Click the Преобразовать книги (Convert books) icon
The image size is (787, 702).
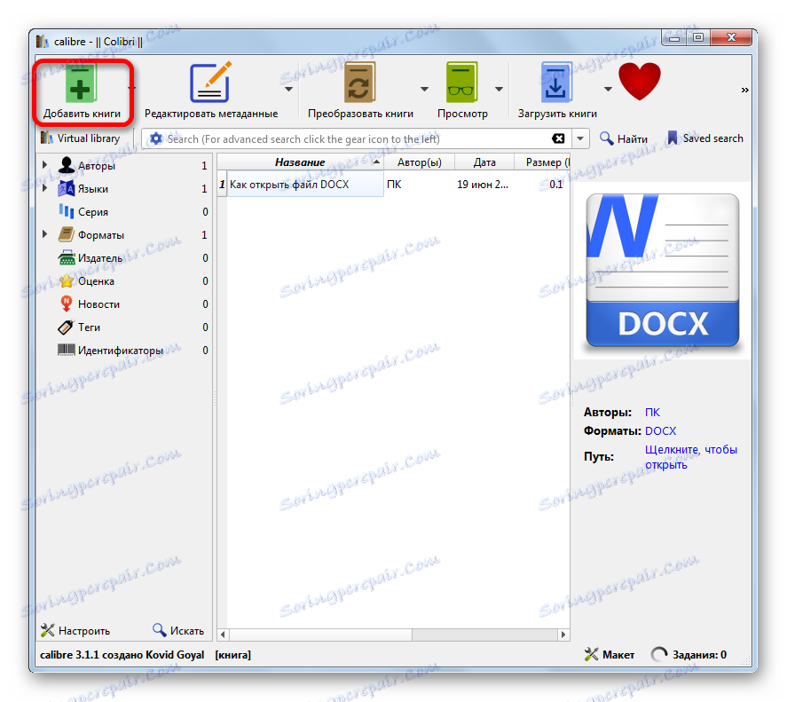click(360, 83)
